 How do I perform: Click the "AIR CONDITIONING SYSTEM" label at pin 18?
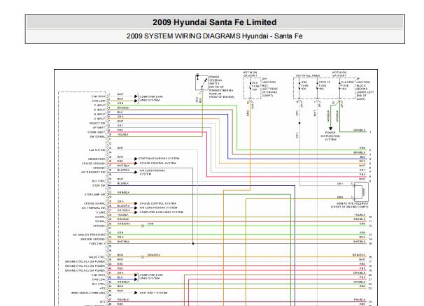point(153,173)
